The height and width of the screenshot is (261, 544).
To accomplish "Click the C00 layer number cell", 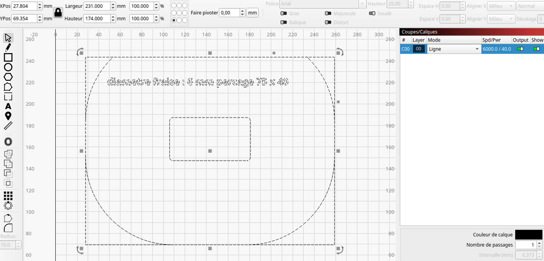I will coord(405,49).
